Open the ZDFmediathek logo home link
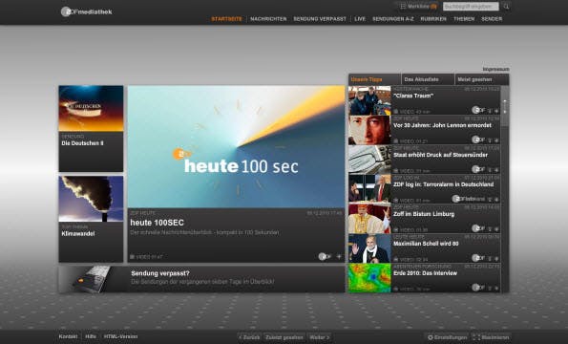 point(87,11)
